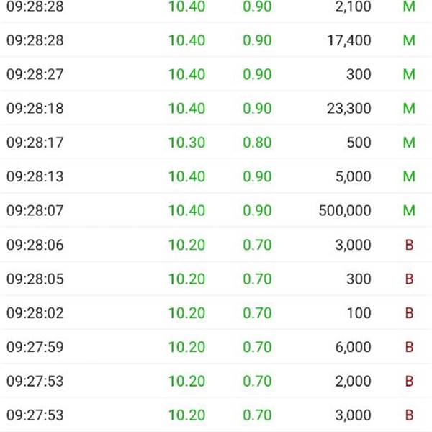Tap the M marker on the 09:28:17 row
This screenshot has height=432, width=432.
click(409, 143)
